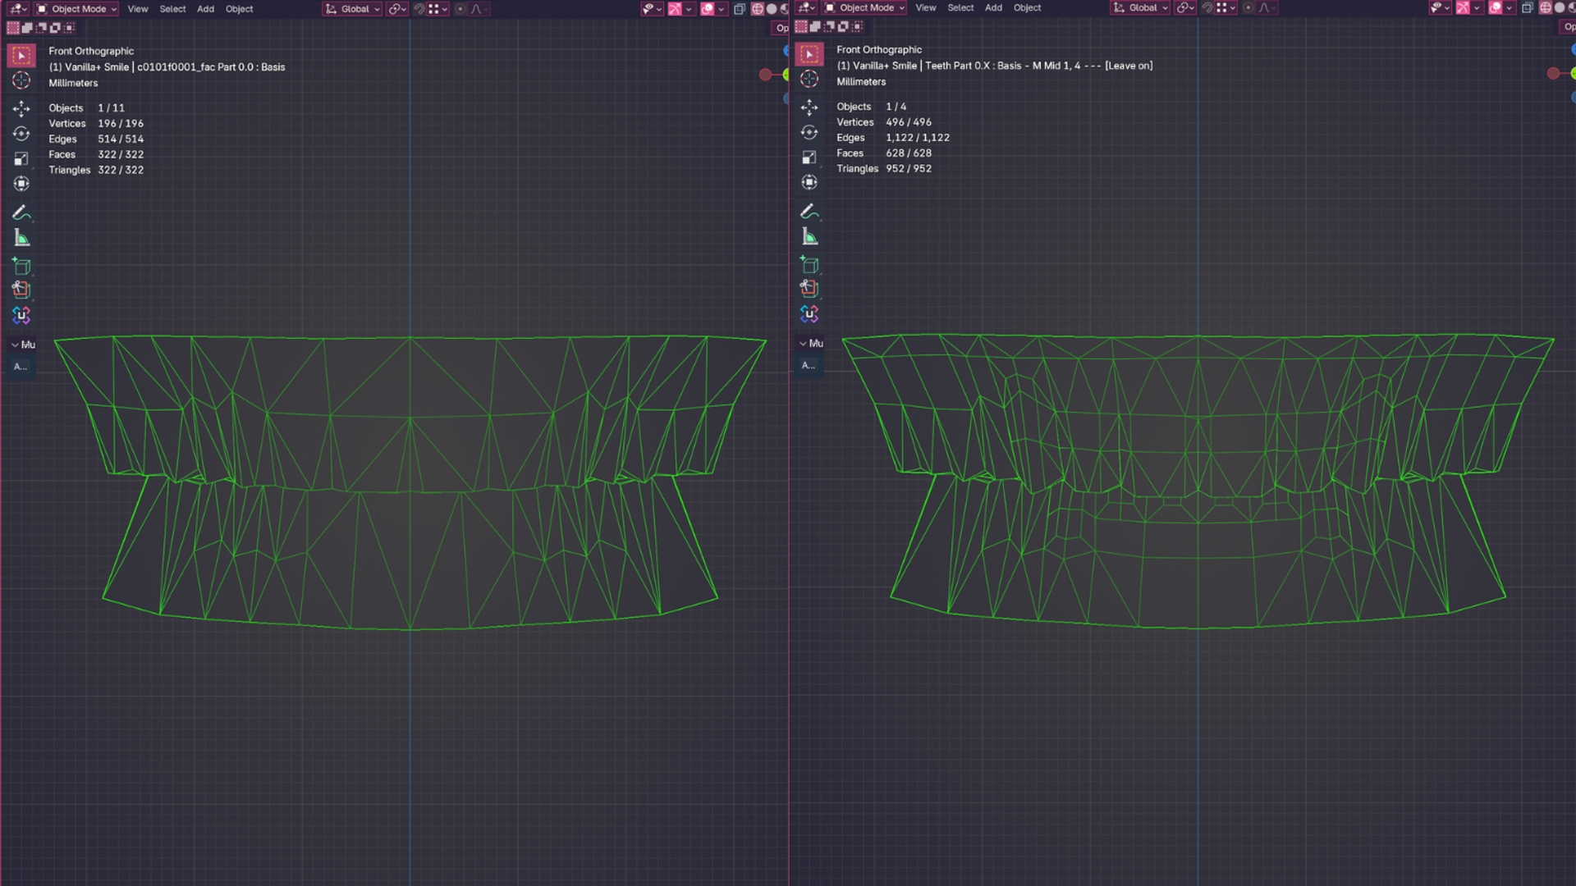The width and height of the screenshot is (1576, 886).
Task: Set selection mode to Extend in left viewport
Action: [x=27, y=28]
